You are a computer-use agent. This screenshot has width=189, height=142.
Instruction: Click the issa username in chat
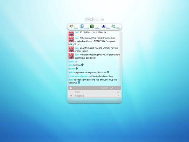click(70, 65)
